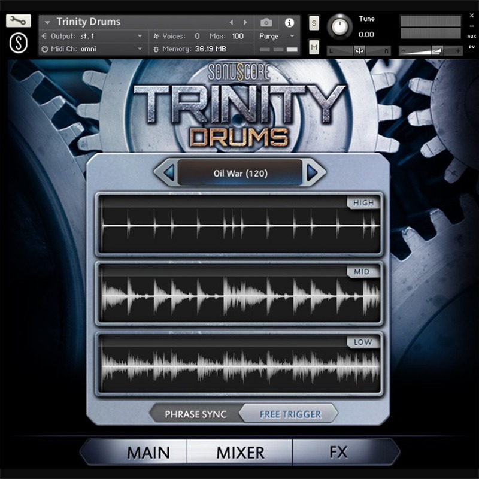Click the Tune knob
Screen dimensions: 479x479
340,27
